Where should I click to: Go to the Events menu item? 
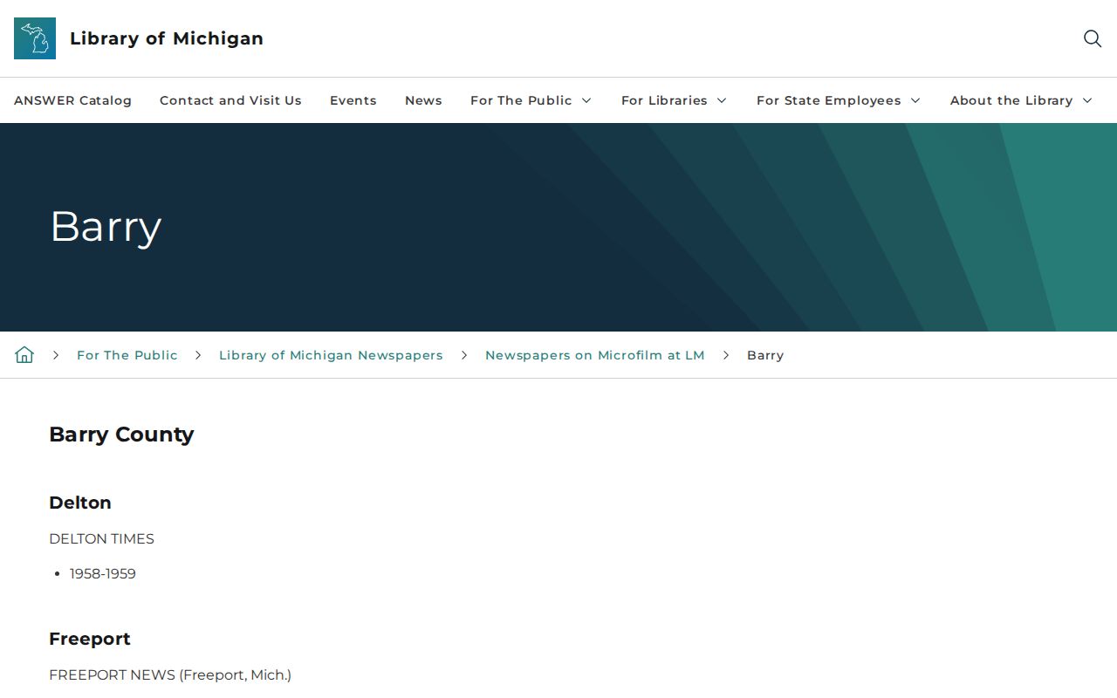(353, 100)
